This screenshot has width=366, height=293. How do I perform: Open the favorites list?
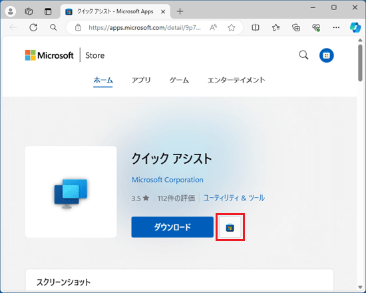click(x=275, y=27)
